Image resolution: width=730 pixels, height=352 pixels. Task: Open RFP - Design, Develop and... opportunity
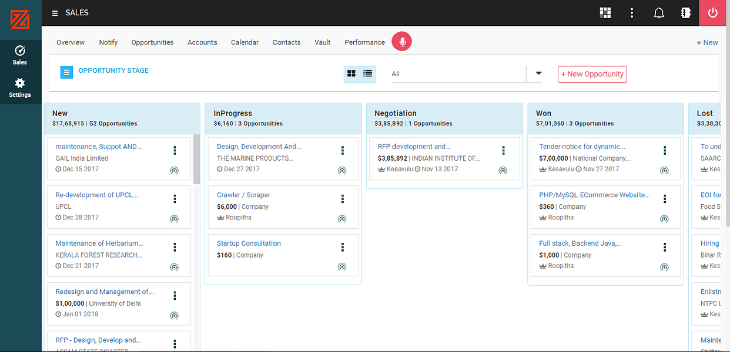coord(98,340)
